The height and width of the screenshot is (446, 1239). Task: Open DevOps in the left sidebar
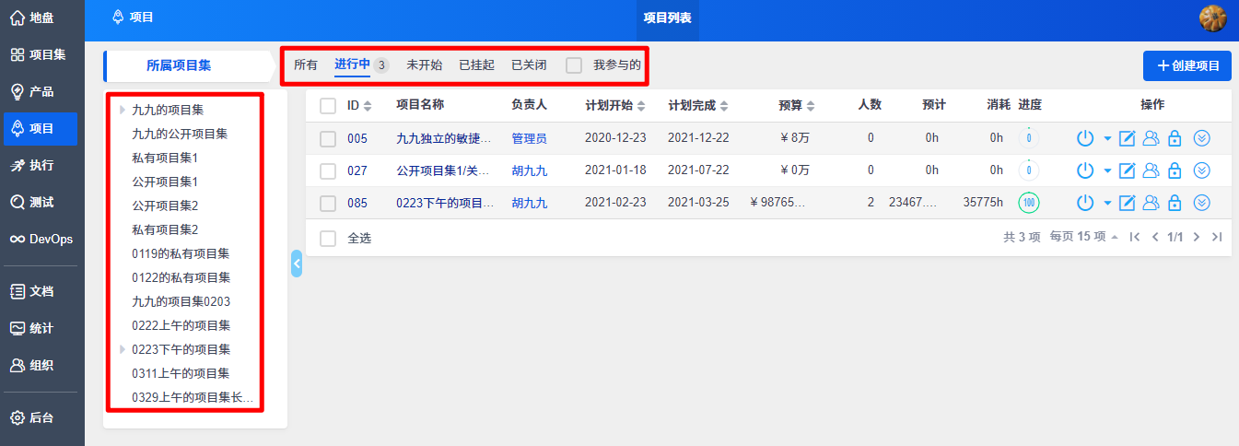pyautogui.click(x=41, y=239)
